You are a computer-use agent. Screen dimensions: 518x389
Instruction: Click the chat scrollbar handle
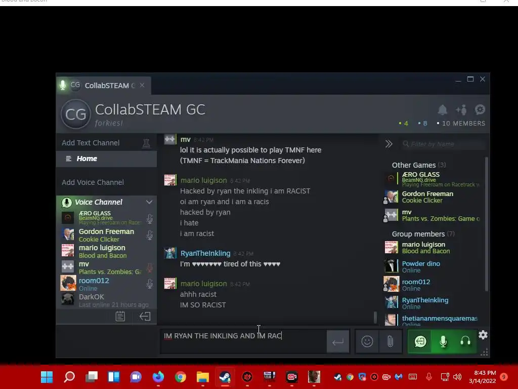tap(375, 318)
